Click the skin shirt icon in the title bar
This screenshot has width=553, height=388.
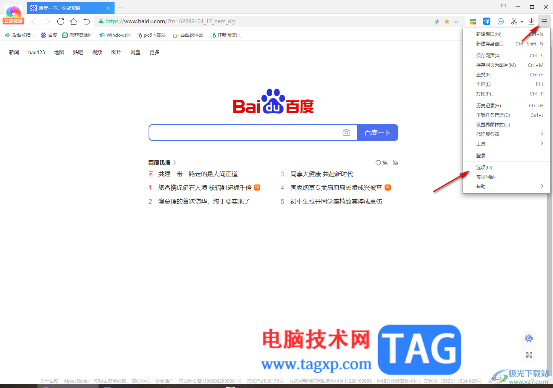coord(504,7)
